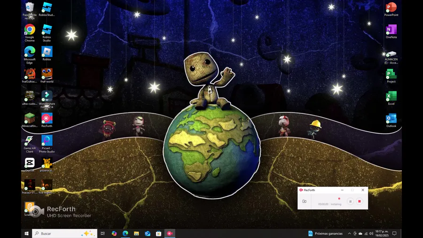Open the Próximas ganancias taskbar widget
The image size is (423, 238).
[x=326, y=233]
